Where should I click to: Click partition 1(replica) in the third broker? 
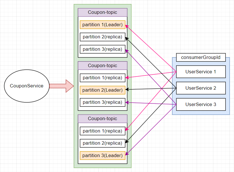pyautogui.click(x=103, y=131)
